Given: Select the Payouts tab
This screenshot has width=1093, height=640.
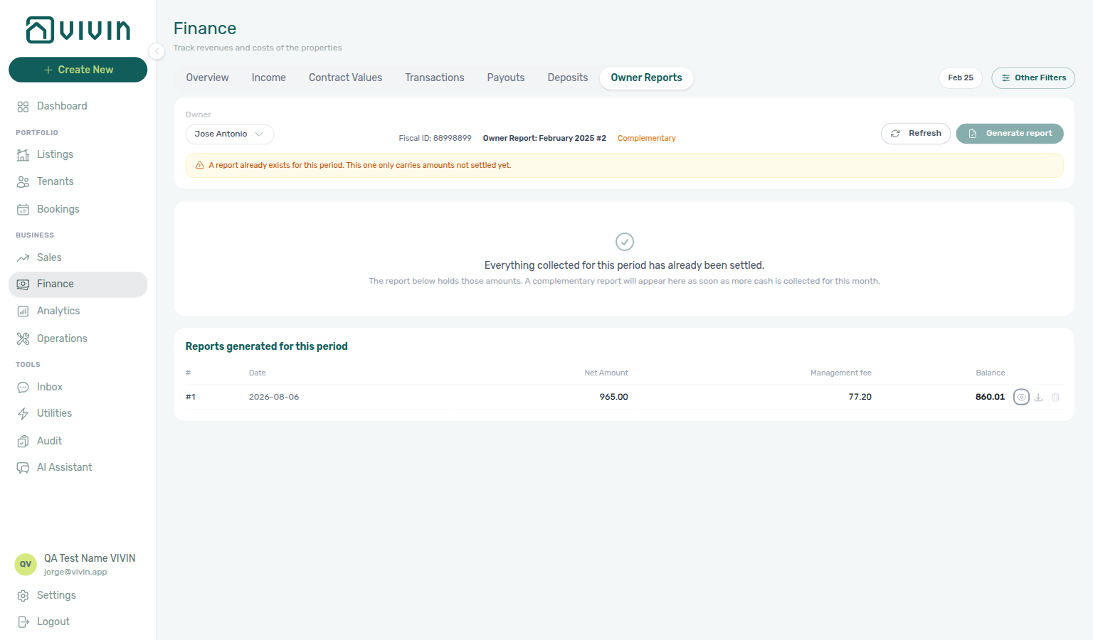Looking at the screenshot, I should pyautogui.click(x=505, y=78).
